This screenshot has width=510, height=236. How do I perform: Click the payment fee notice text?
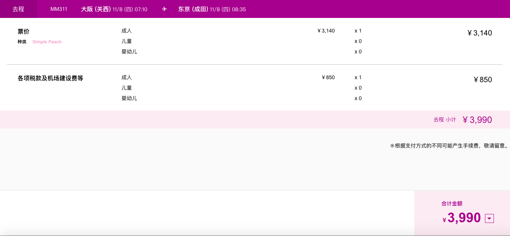click(449, 146)
